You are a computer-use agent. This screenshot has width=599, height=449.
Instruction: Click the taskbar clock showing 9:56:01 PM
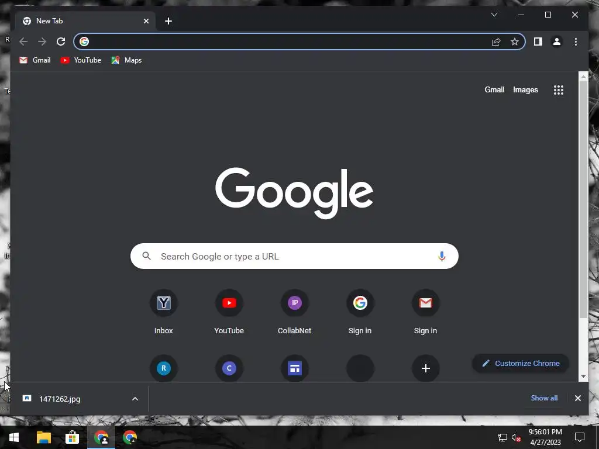click(545, 437)
